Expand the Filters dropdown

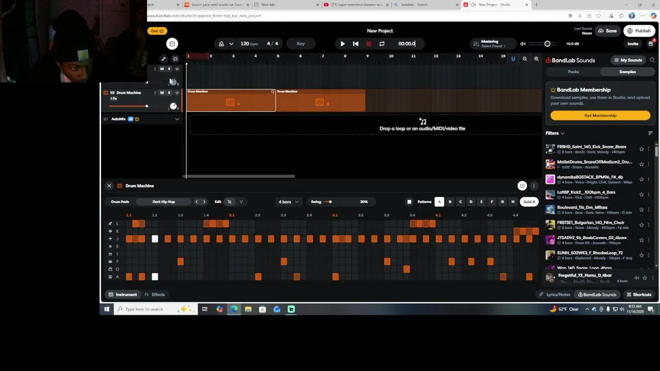[x=555, y=133]
